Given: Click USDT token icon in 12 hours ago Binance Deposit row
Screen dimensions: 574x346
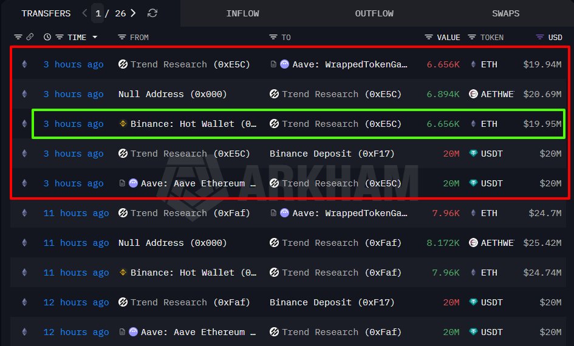Looking at the screenshot, I should 473,302.
